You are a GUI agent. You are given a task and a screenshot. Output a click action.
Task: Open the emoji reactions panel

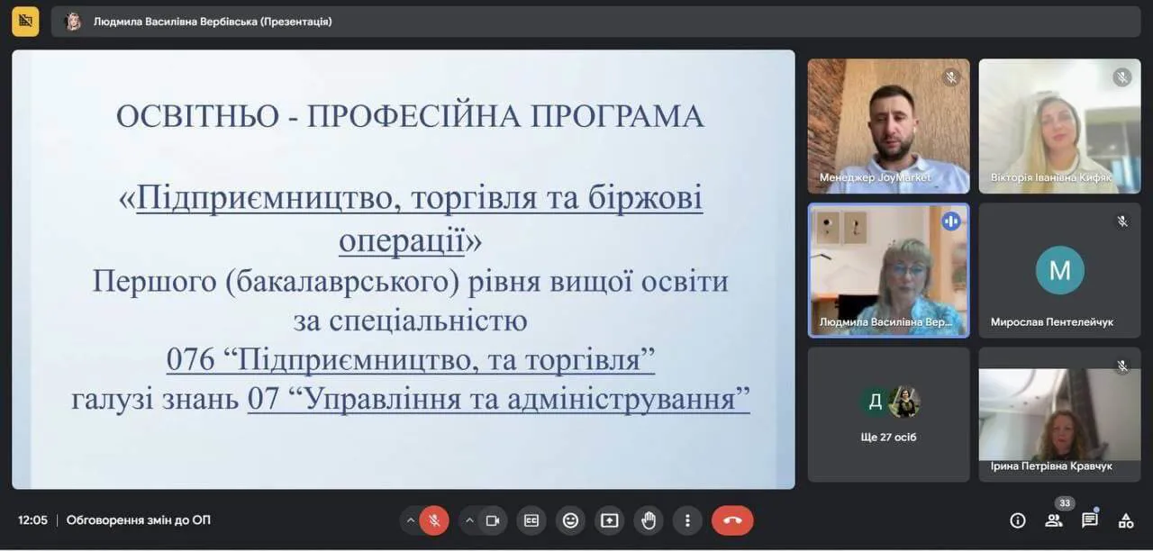pyautogui.click(x=570, y=520)
